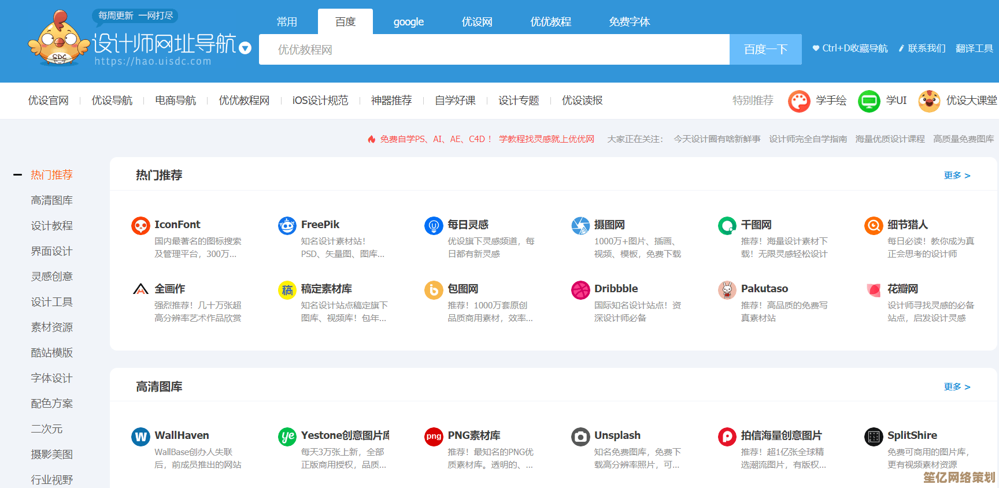Select the WallHaven W icon
Screen dimensions: 999x488
tap(140, 437)
